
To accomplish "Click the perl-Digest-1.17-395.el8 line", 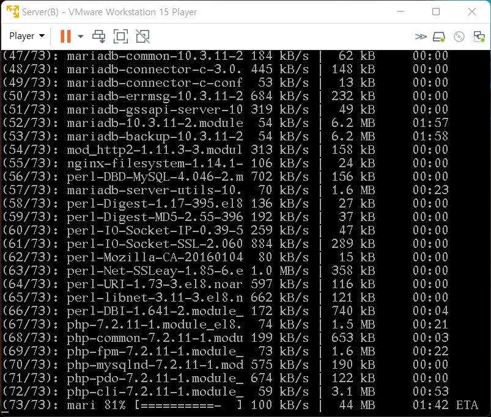I will 226,203.
